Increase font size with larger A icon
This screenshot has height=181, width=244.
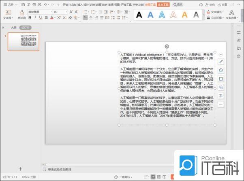click(x=71, y=12)
